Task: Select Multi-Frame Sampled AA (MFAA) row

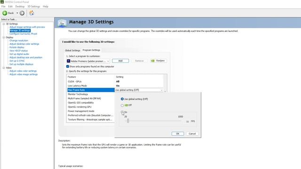Action: [91, 99]
